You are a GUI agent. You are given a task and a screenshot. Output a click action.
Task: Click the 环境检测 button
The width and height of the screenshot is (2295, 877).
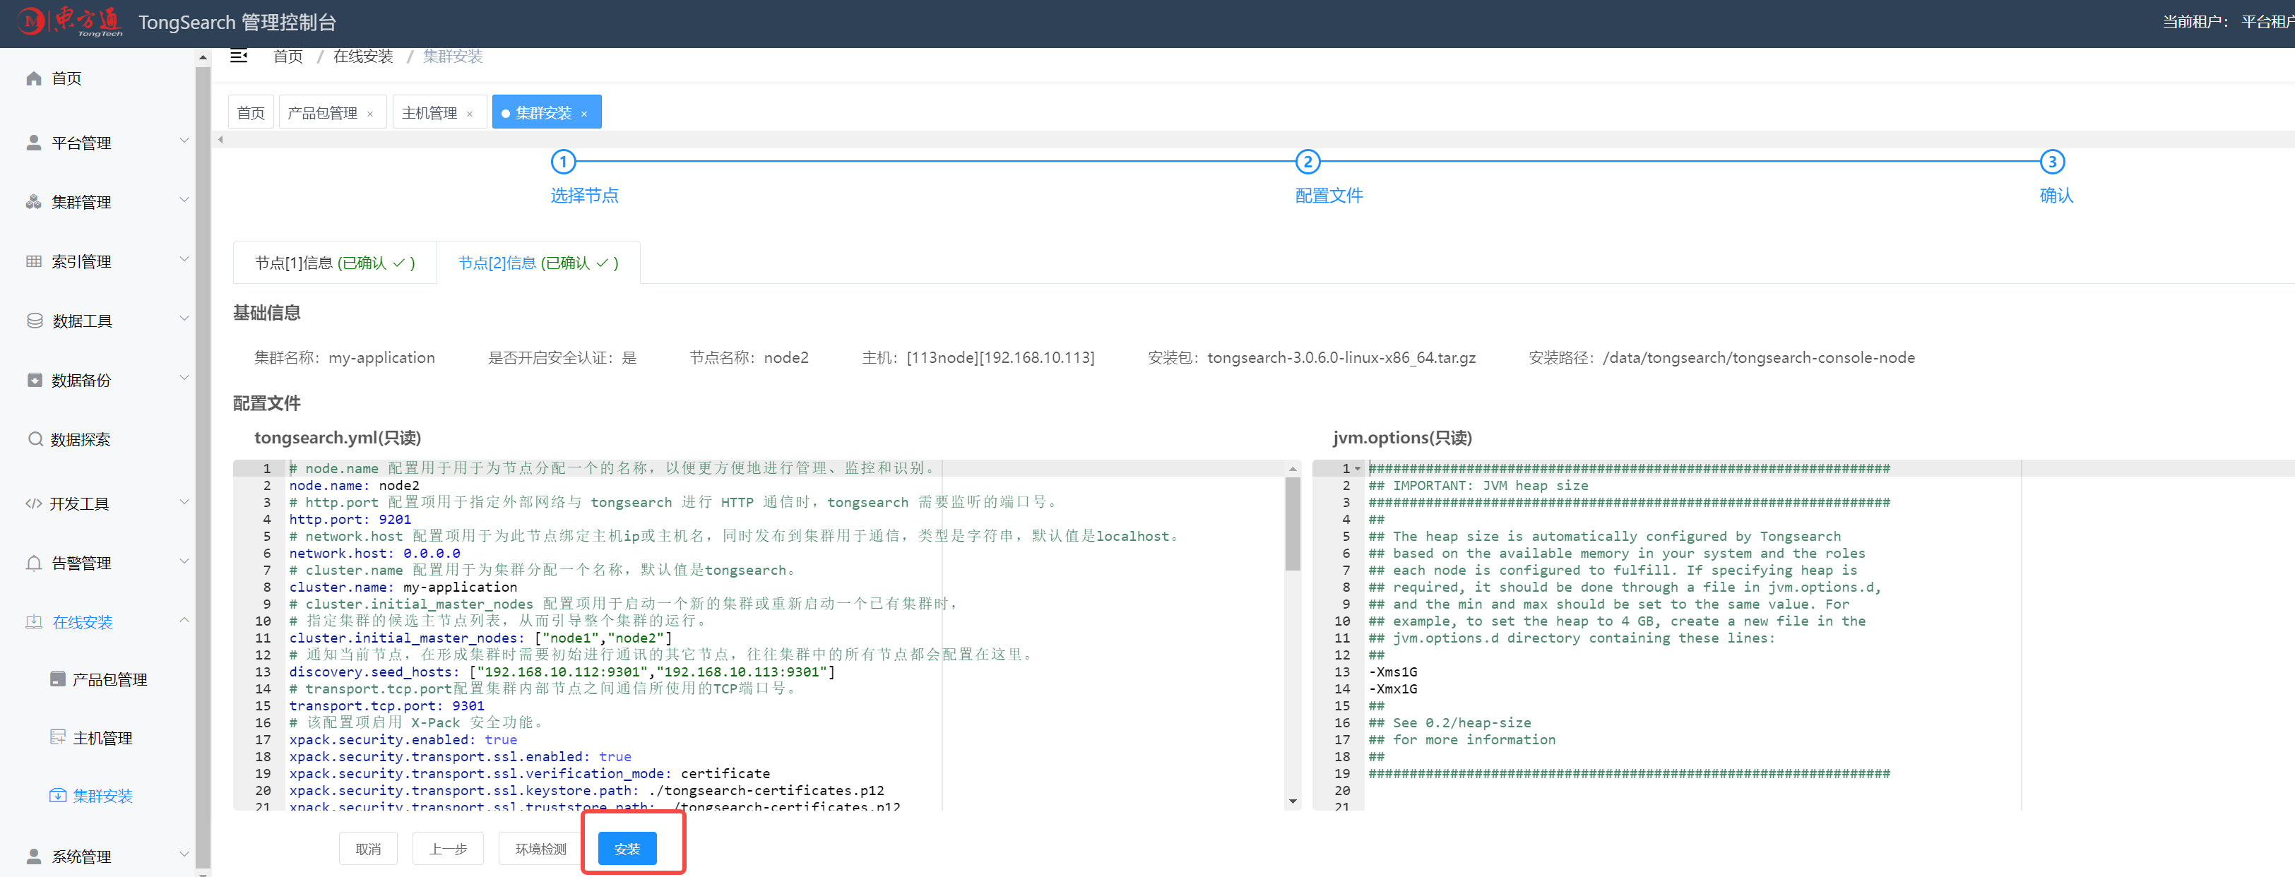(x=541, y=849)
